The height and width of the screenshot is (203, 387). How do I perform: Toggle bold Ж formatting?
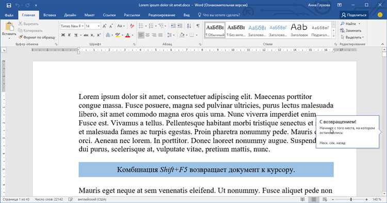tap(63, 35)
